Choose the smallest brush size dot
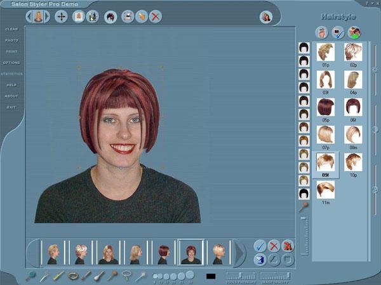 coord(156,276)
